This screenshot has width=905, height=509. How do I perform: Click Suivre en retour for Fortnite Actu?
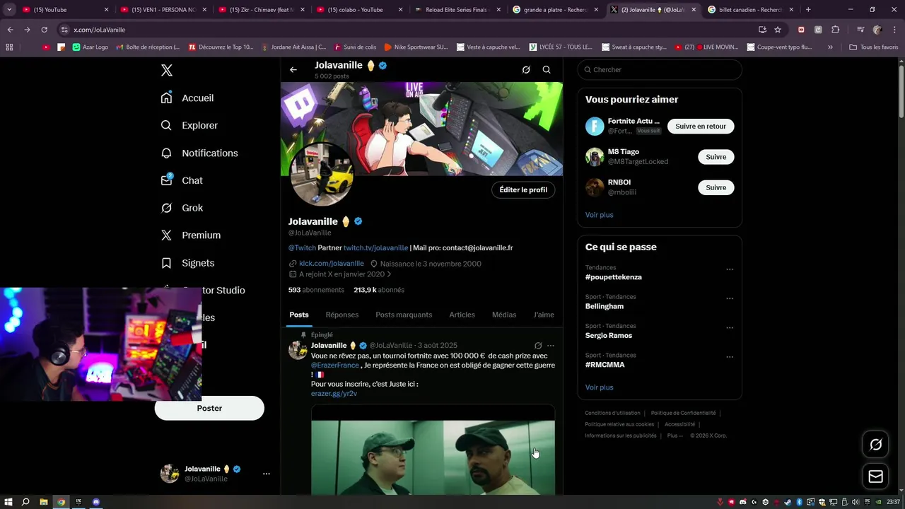[701, 126]
